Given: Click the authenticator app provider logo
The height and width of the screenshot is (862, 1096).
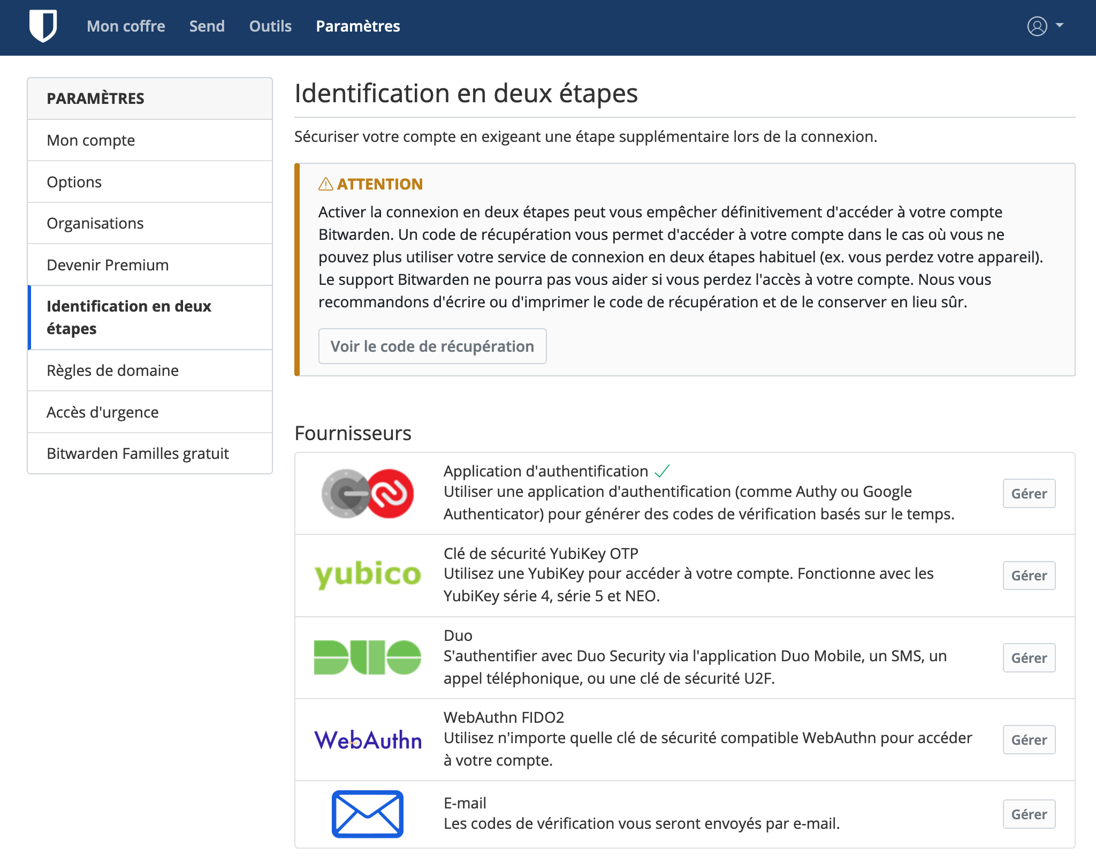Looking at the screenshot, I should 368,493.
